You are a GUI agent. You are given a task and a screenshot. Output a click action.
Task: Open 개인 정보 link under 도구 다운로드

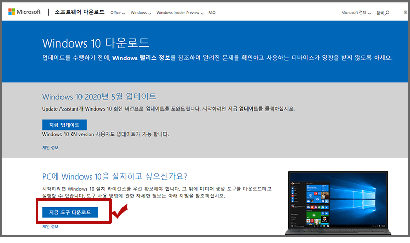(50, 226)
